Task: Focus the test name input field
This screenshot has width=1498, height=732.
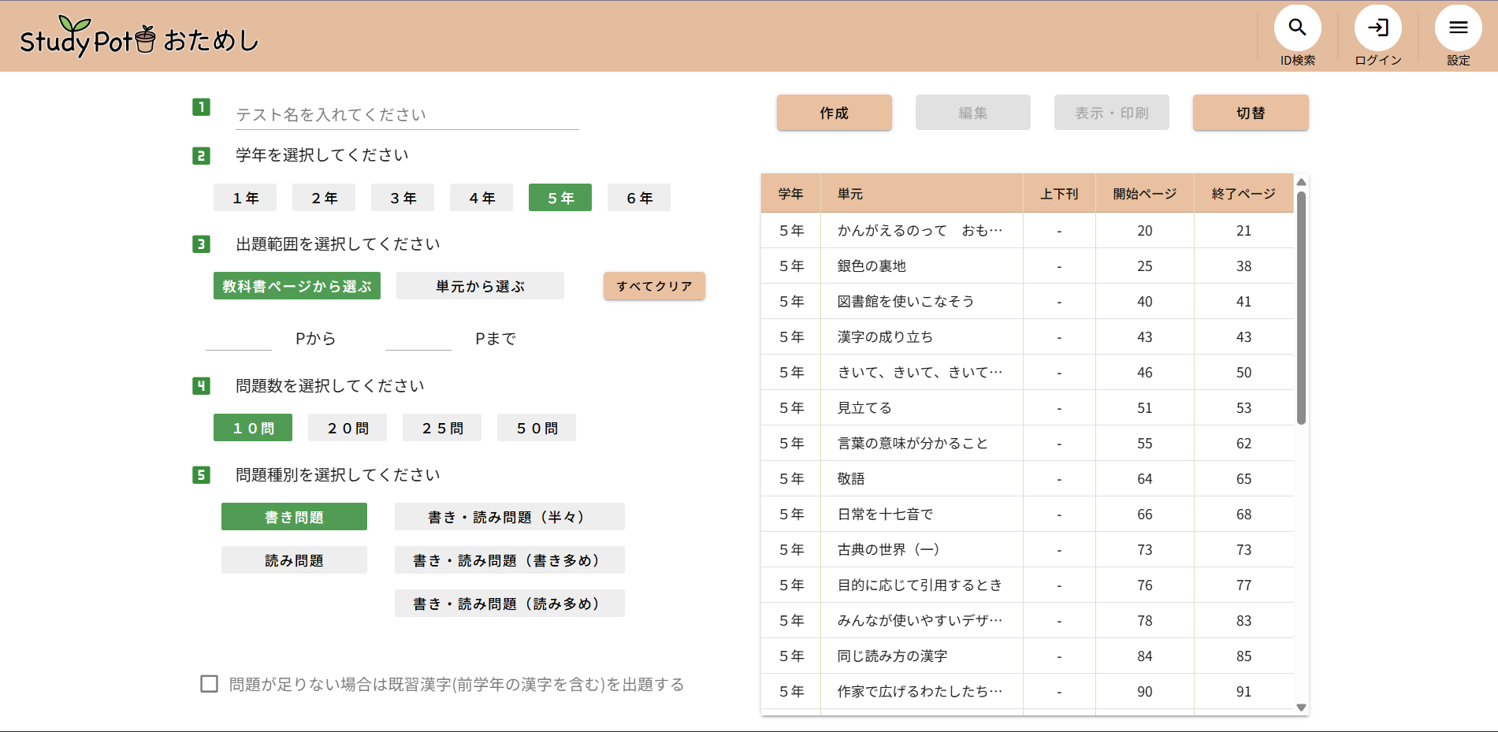Action: click(407, 115)
